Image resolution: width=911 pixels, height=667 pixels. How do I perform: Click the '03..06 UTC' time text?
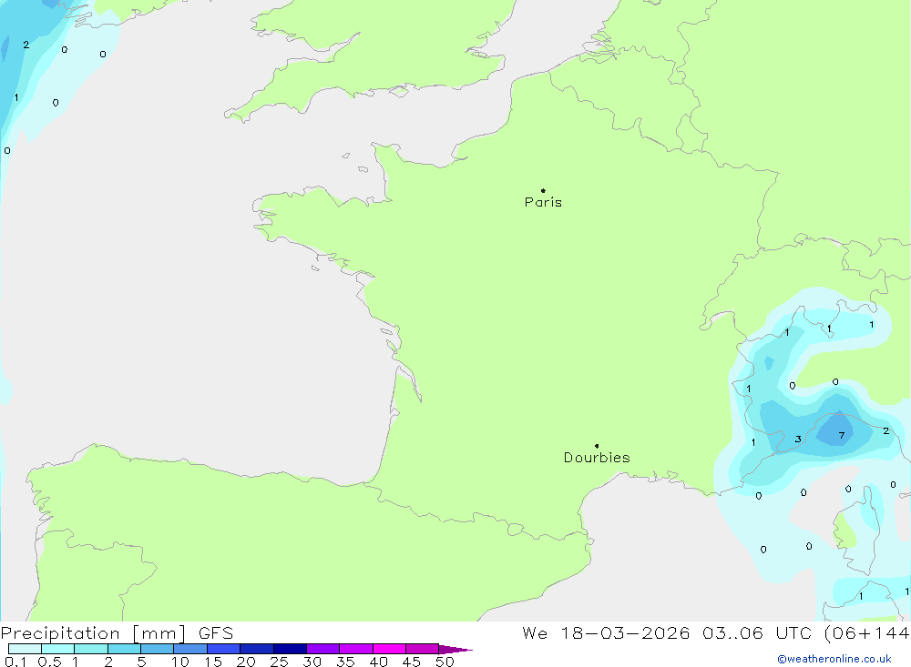756,632
